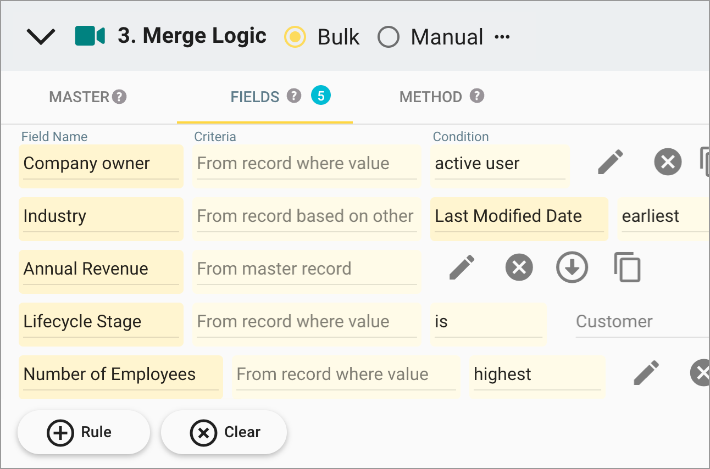Edit the Annual Revenue rule
Screen dimensions: 710x469
tap(462, 267)
